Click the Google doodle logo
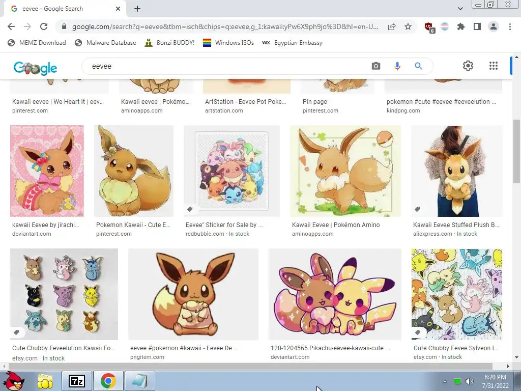521x391 pixels. [35, 68]
